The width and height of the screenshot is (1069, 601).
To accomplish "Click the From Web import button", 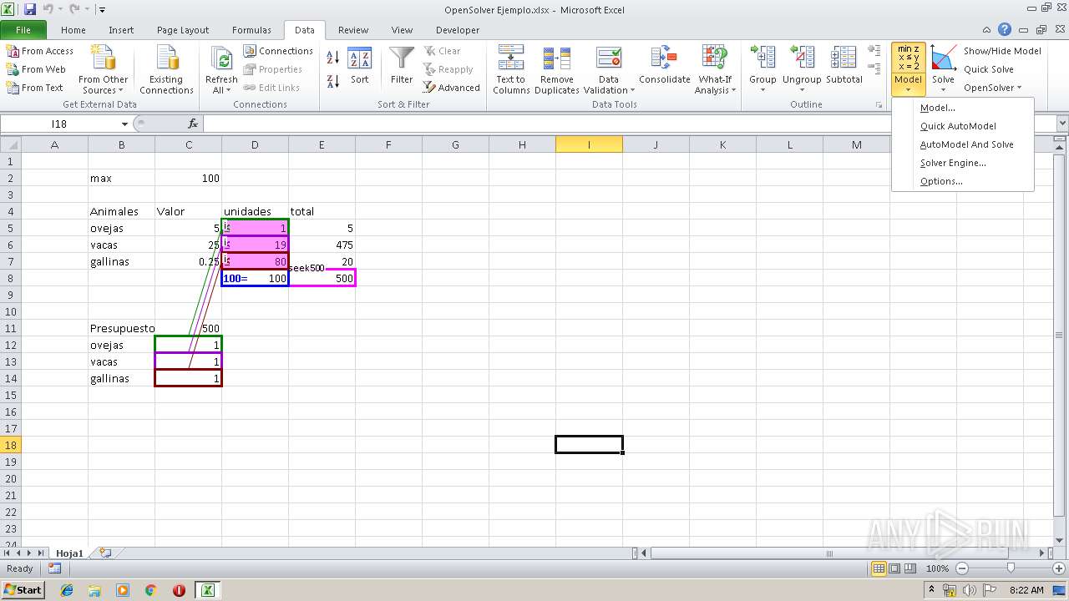I will click(x=36, y=69).
